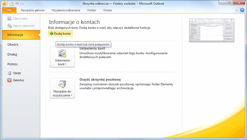Expand the Ustawienia kont dropdown button

62,57
